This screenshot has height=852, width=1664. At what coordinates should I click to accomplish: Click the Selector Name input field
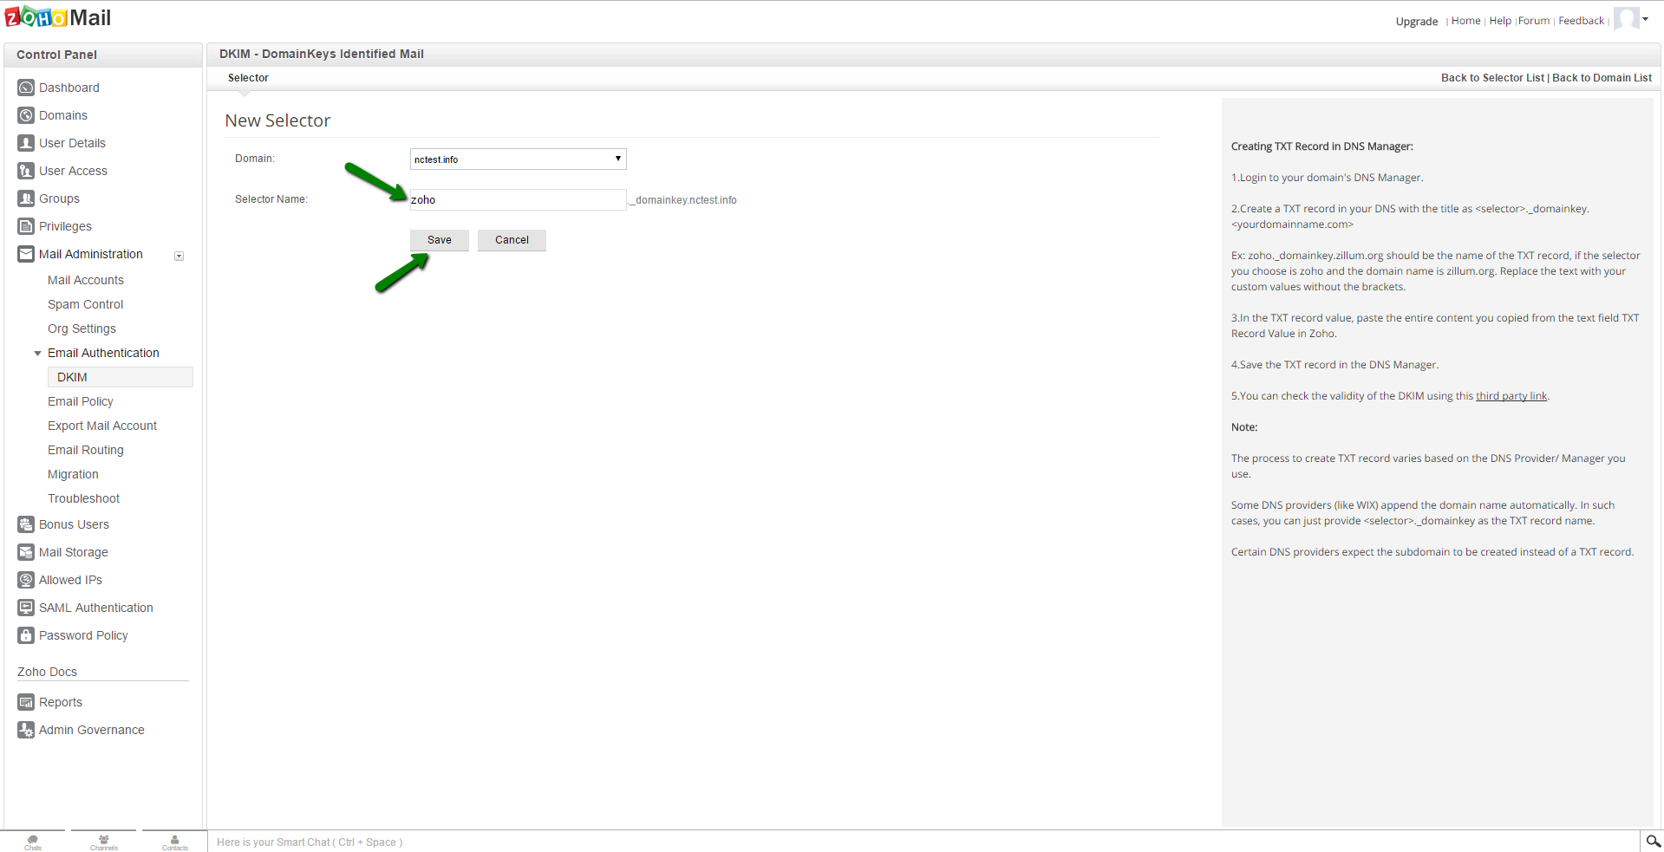click(x=518, y=199)
